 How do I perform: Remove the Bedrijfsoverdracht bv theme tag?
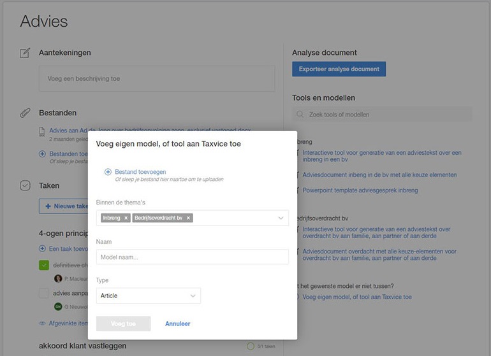click(x=188, y=218)
